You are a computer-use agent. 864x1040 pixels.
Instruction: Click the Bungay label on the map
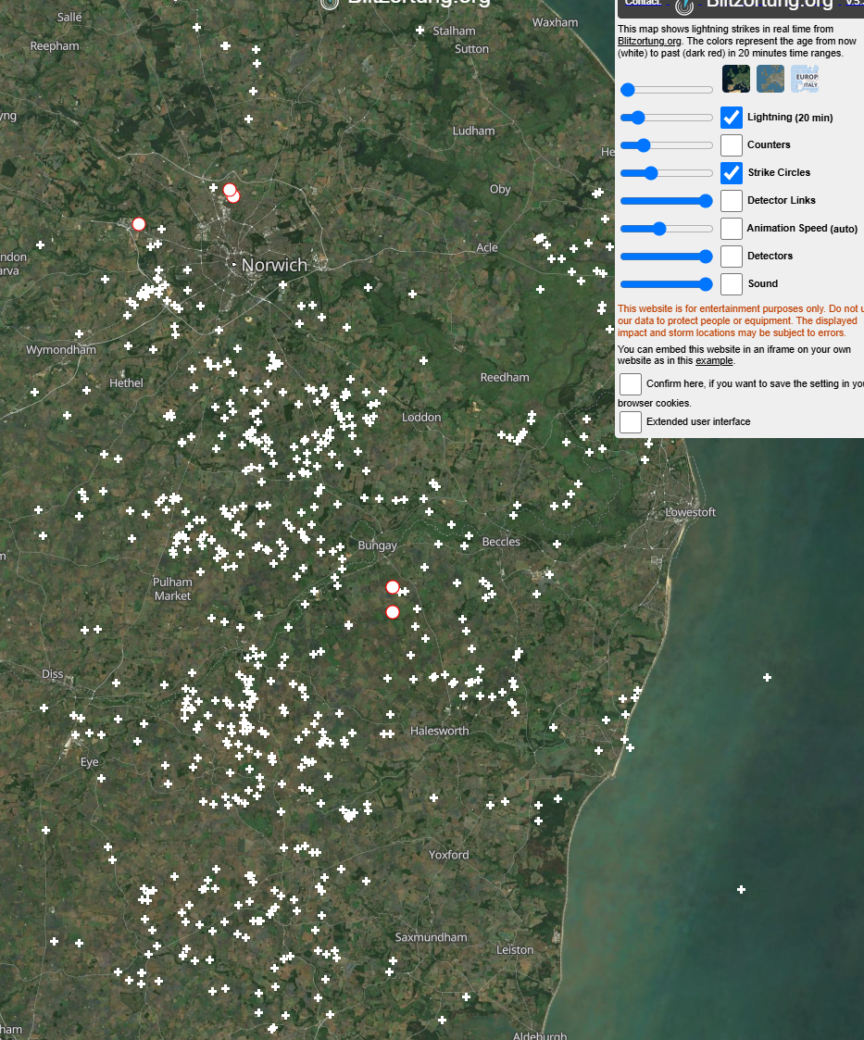point(377,545)
